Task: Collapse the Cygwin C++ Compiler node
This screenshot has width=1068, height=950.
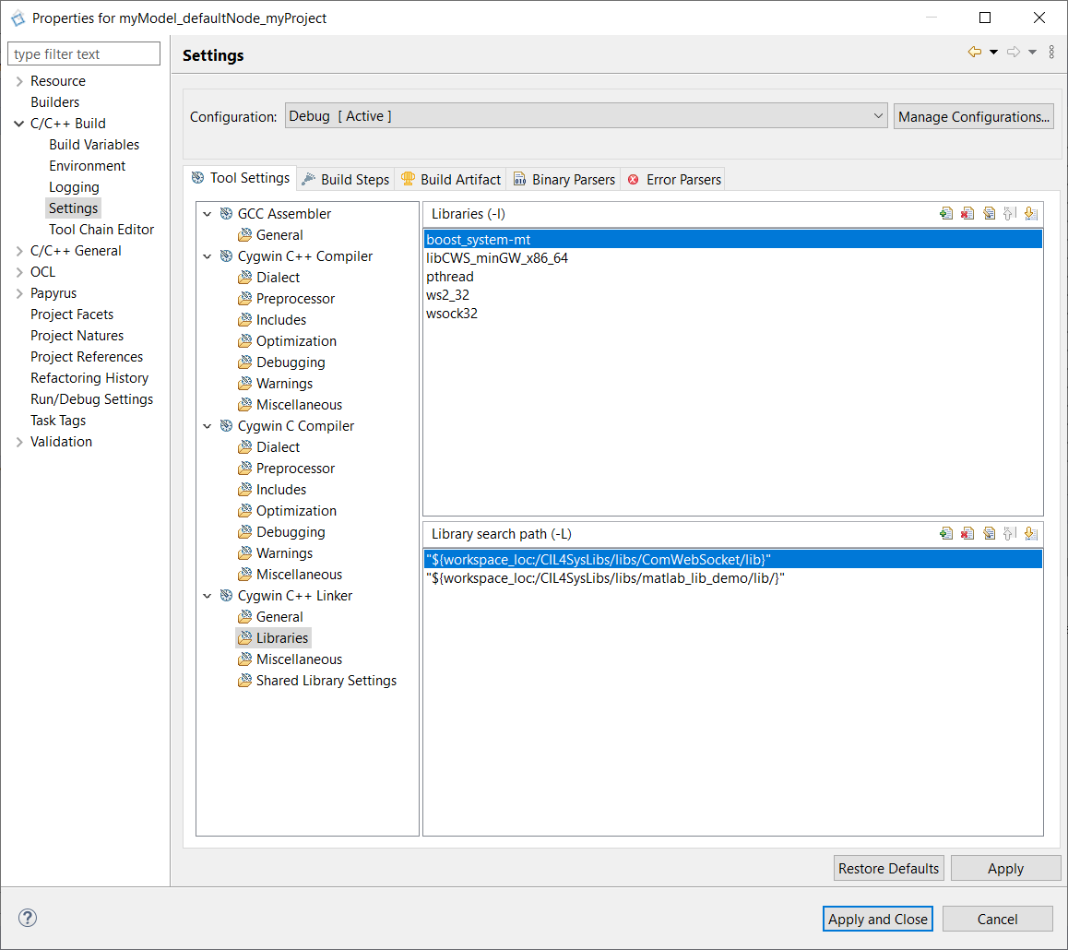Action: (x=208, y=256)
